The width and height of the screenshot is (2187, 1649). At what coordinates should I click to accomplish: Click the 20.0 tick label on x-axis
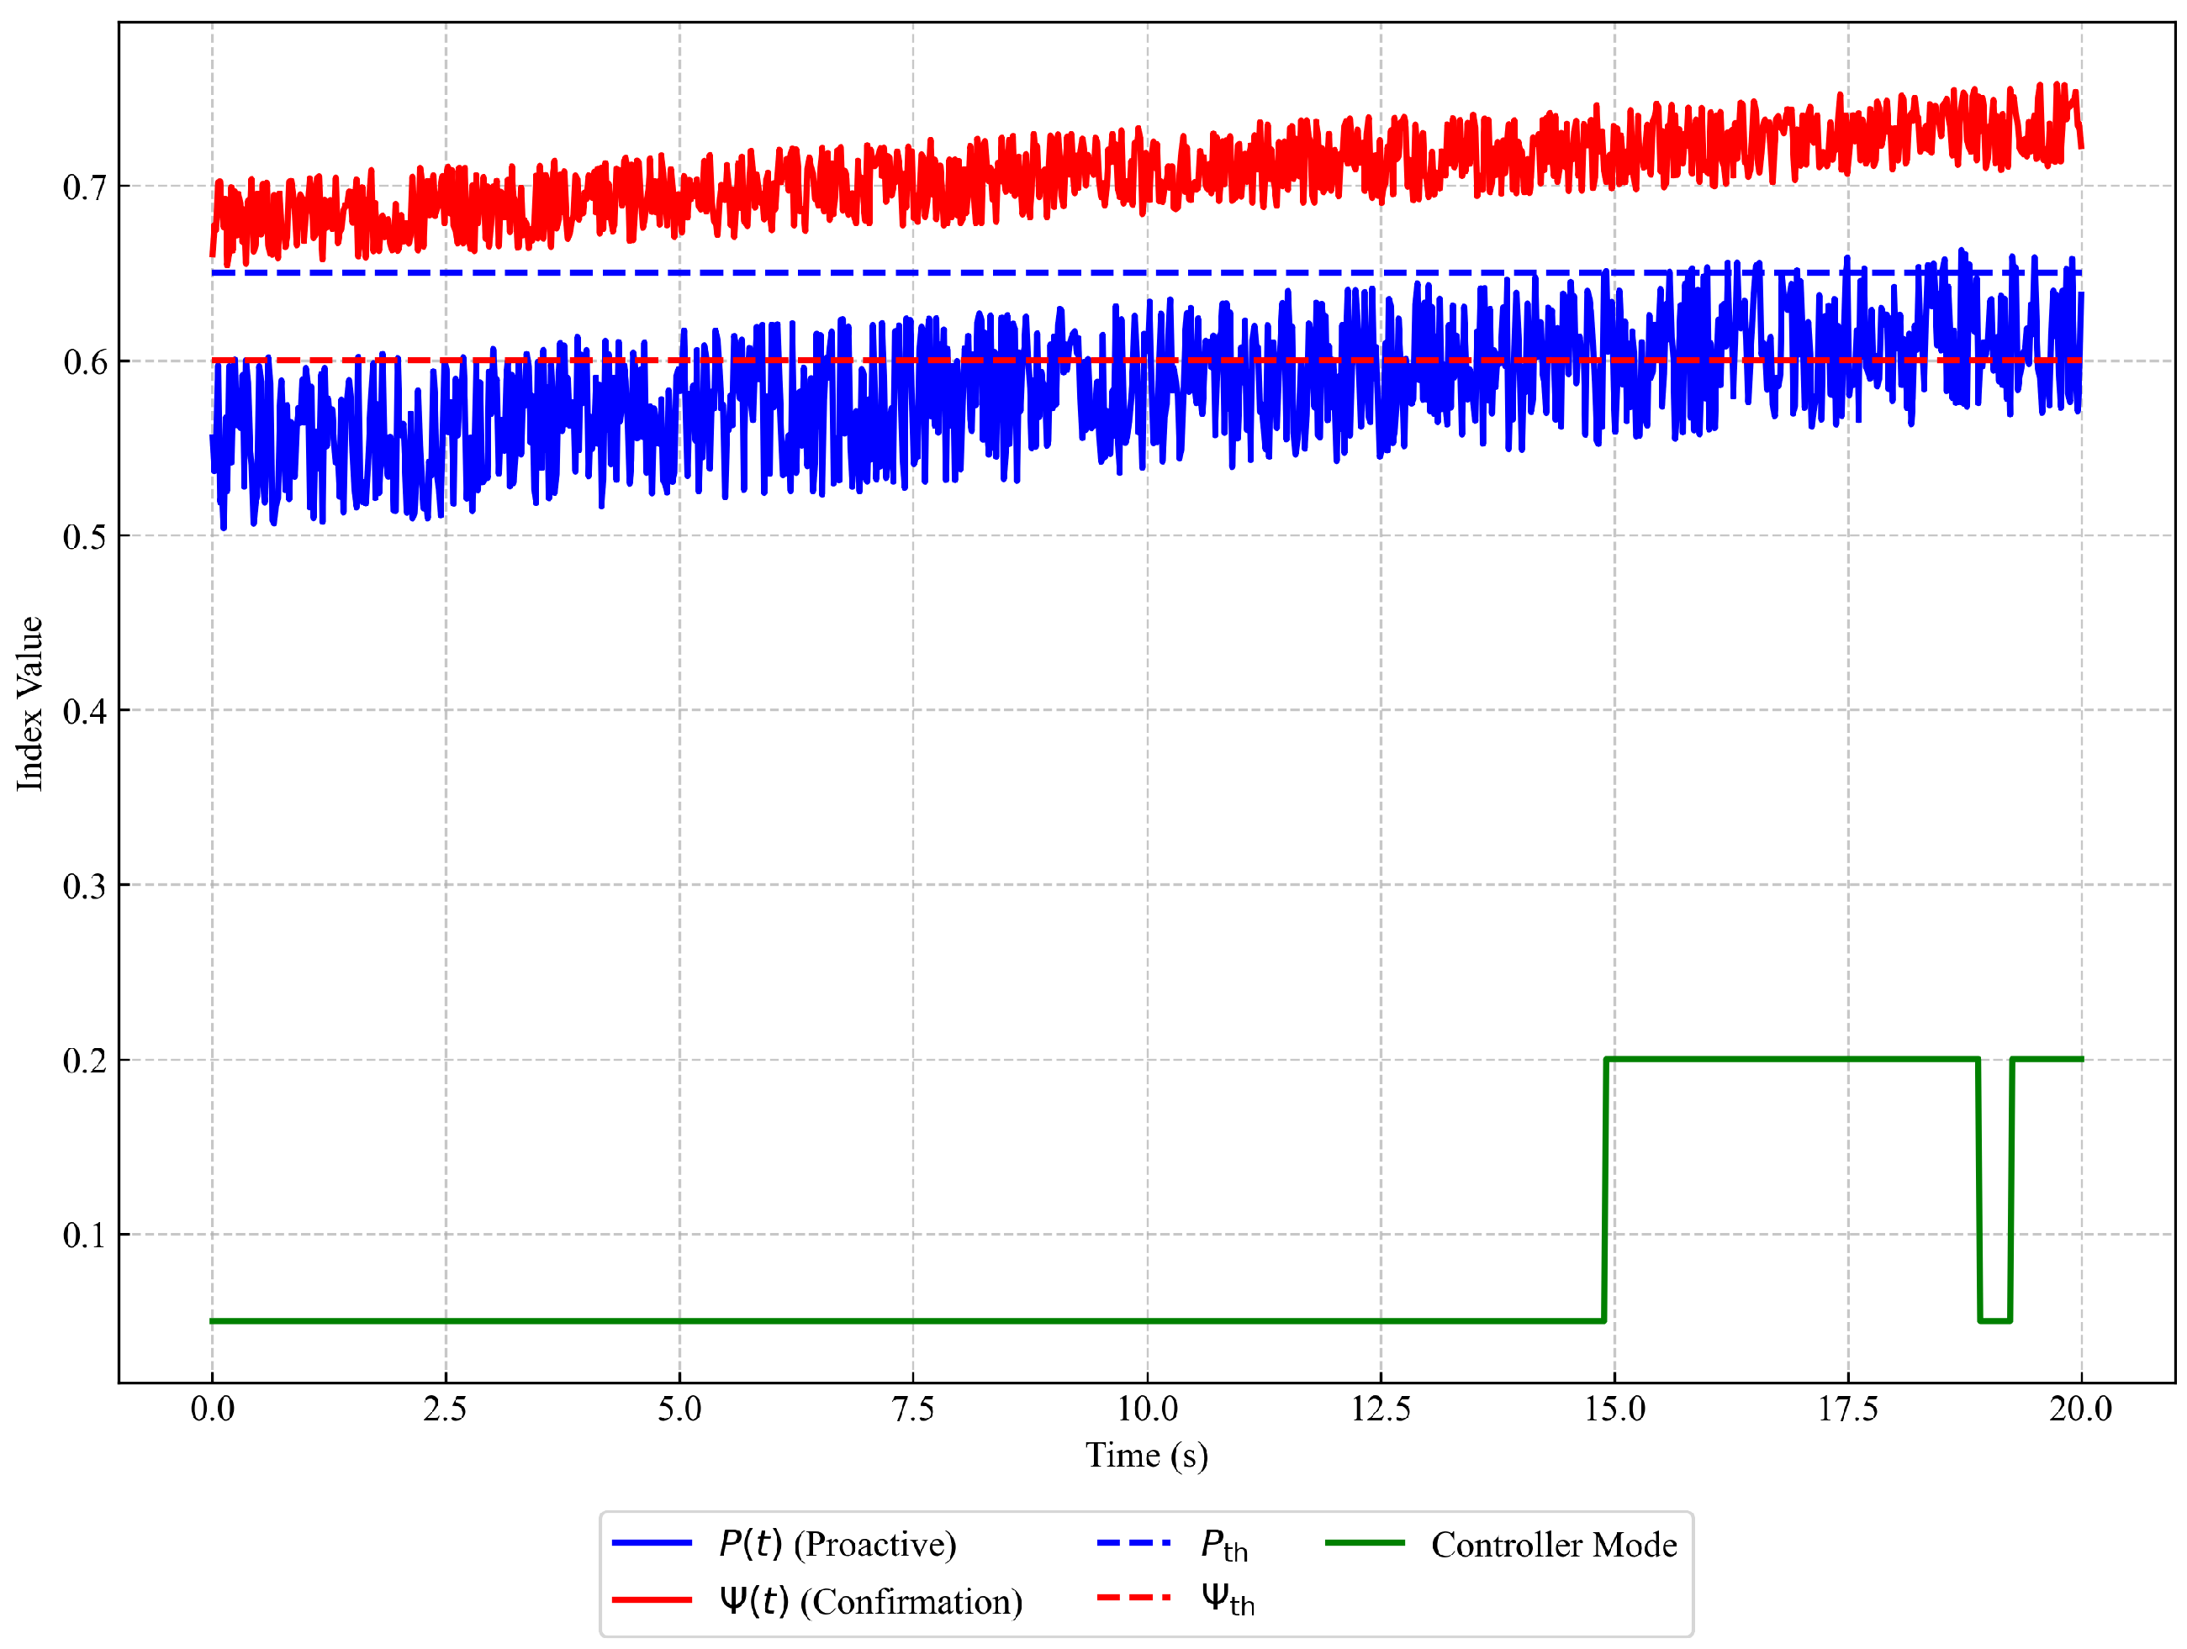[2080, 1409]
